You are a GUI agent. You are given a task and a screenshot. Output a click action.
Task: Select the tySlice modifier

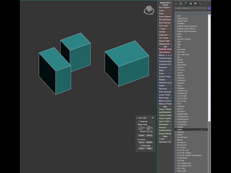coord(191,129)
